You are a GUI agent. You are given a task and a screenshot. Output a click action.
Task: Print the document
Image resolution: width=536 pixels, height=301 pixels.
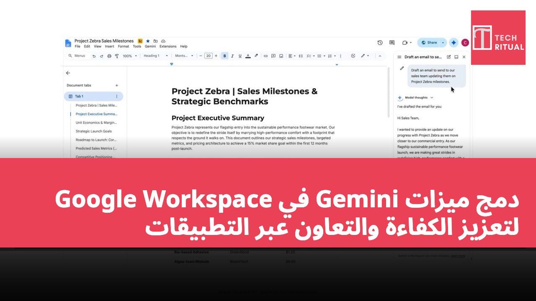(x=109, y=56)
